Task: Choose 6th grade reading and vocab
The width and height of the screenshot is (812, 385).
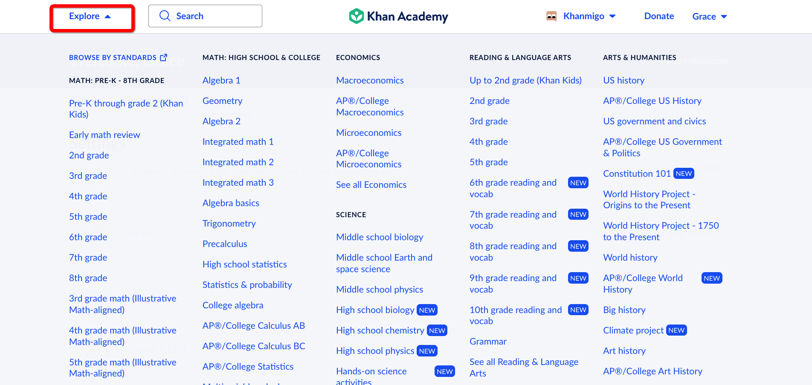Action: click(513, 188)
